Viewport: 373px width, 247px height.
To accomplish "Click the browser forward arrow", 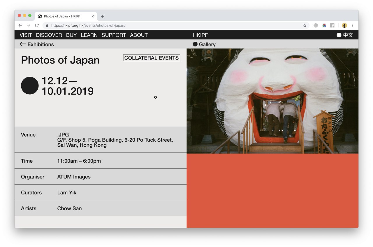I will tap(28, 25).
